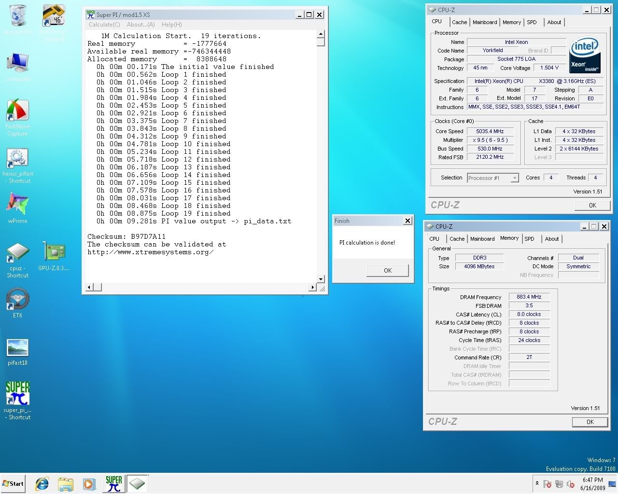Click xtremesystems.org URL text in Super PI
The image size is (618, 494).
pyautogui.click(x=151, y=252)
